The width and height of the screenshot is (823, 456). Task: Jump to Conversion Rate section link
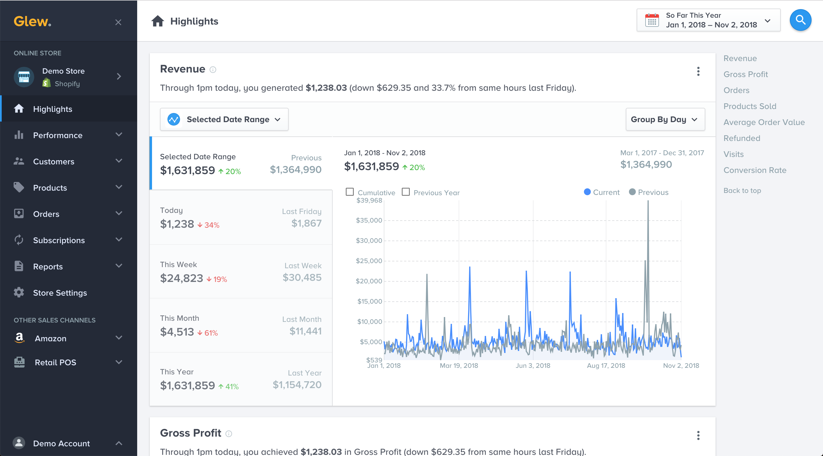tap(755, 170)
